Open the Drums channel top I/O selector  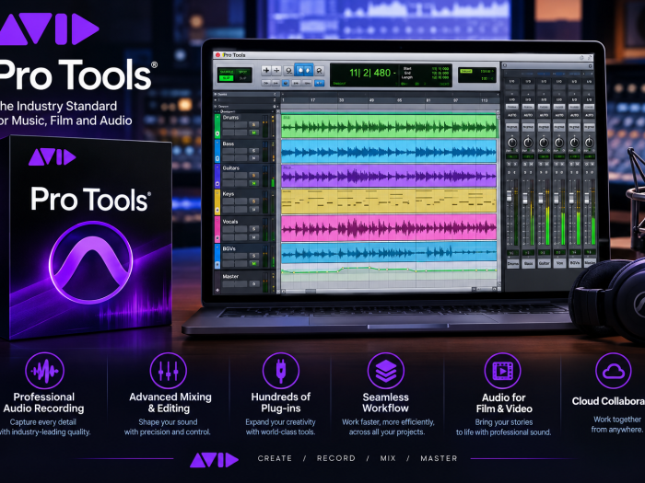click(512, 81)
